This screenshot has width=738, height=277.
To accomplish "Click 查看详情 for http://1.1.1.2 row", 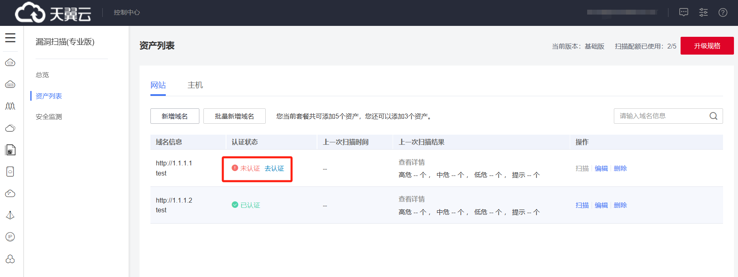I will click(412, 199).
